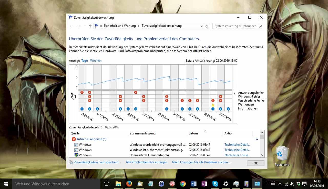This screenshot has width=328, height=189.
Task: Click application error icon for 12.05.2016
Action: tap(82, 92)
